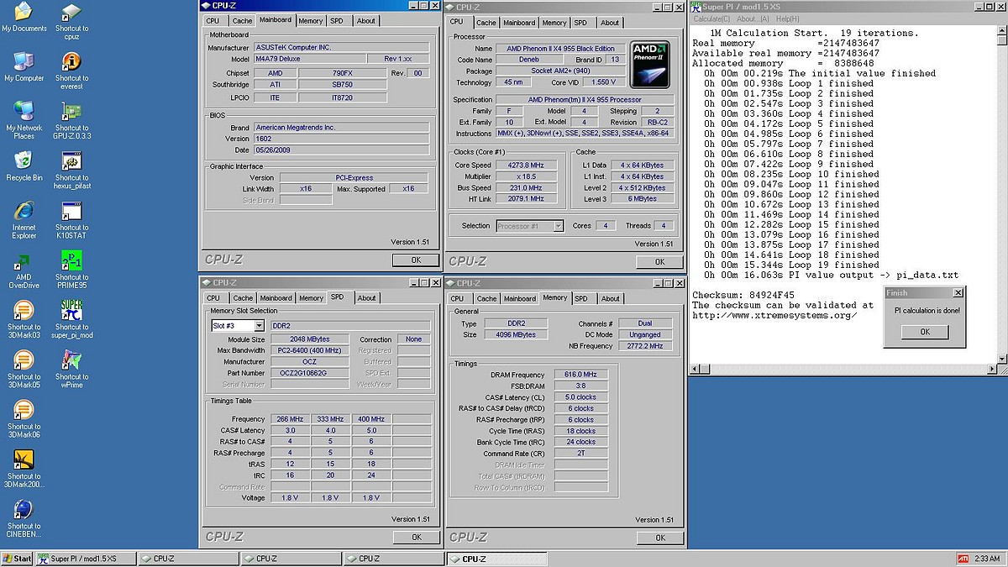Click the 'ASUSTeK Computer INC.' manufacturer value
Screen dimensions: 1008x567
(341, 48)
